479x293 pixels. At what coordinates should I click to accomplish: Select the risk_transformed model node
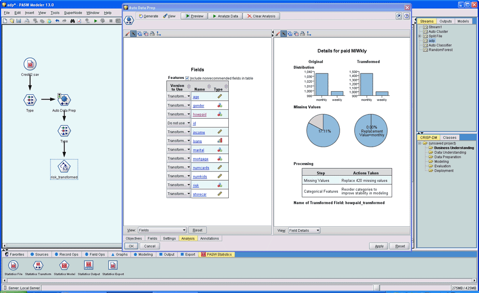click(x=64, y=167)
